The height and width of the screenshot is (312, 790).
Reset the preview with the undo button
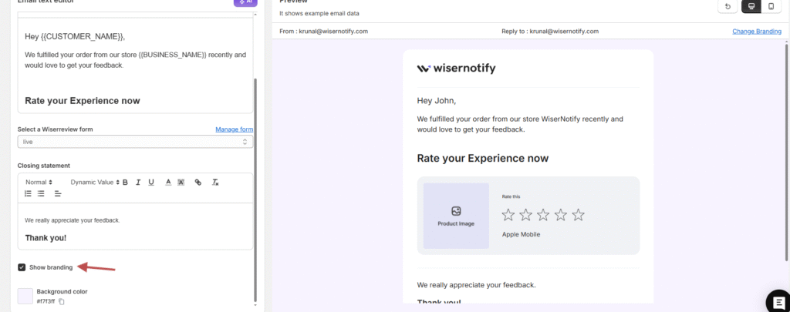pyautogui.click(x=728, y=6)
